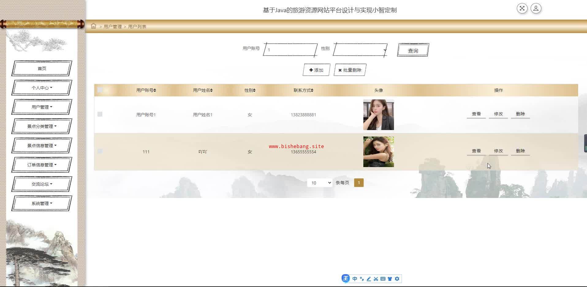Open the user profile icon in header
This screenshot has height=287, width=587.
(536, 8)
